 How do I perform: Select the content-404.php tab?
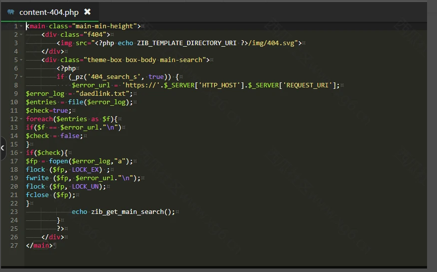[x=49, y=12]
